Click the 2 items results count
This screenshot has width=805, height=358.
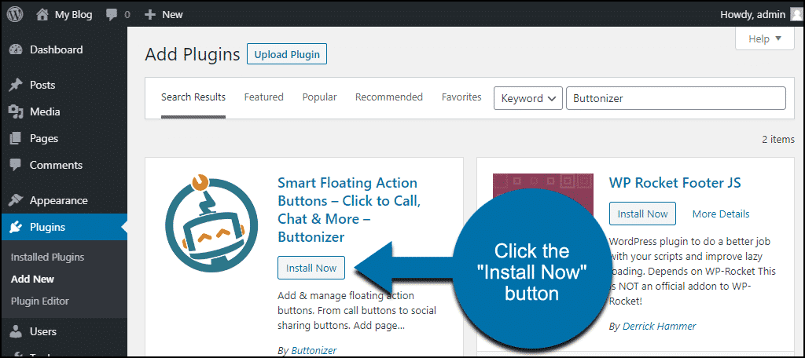779,140
